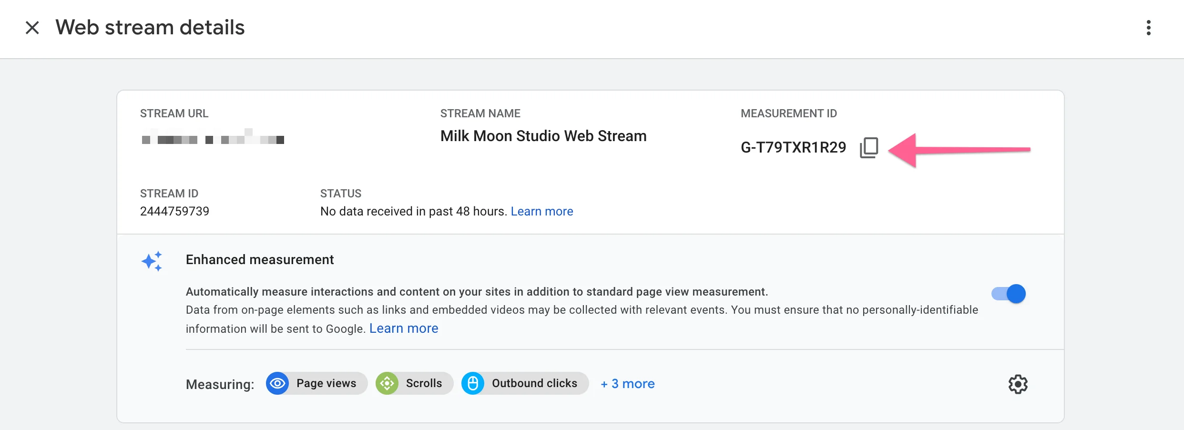This screenshot has width=1184, height=430.
Task: Disable the Enhanced measurement toggle
Action: [x=1008, y=294]
